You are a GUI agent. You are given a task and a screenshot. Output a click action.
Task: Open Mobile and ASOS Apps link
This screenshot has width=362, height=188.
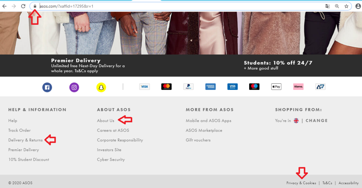coord(209,121)
